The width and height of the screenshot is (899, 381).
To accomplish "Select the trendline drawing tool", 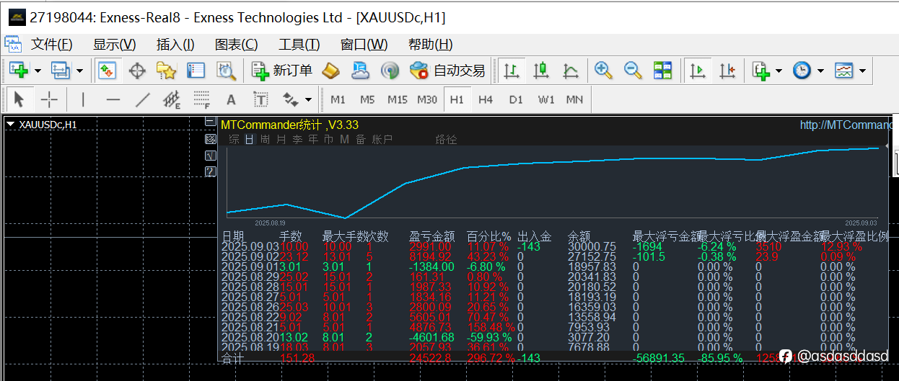I will [x=143, y=99].
